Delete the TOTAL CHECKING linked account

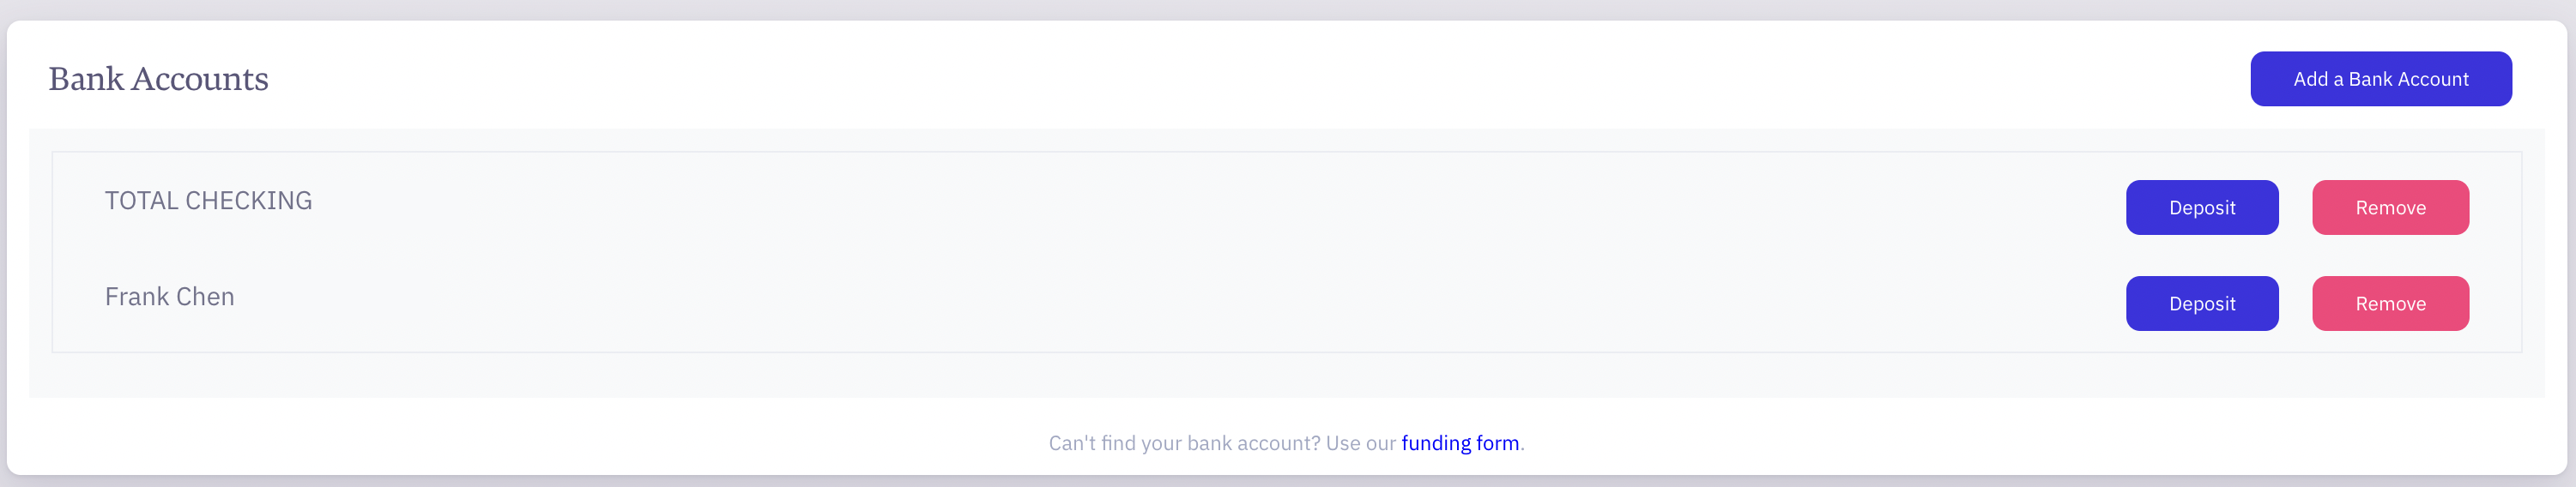point(2390,208)
